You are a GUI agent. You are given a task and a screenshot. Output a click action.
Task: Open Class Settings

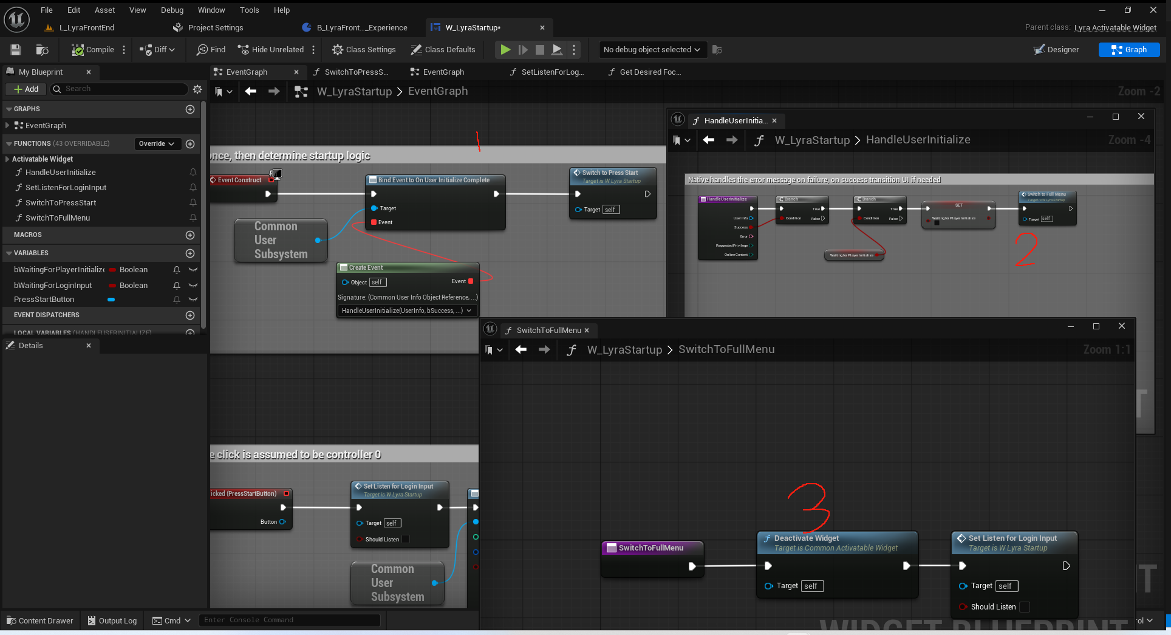point(364,50)
